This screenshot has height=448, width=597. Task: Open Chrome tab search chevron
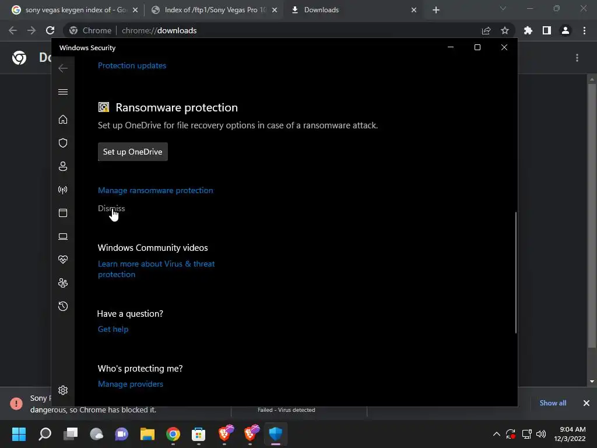coord(503,8)
